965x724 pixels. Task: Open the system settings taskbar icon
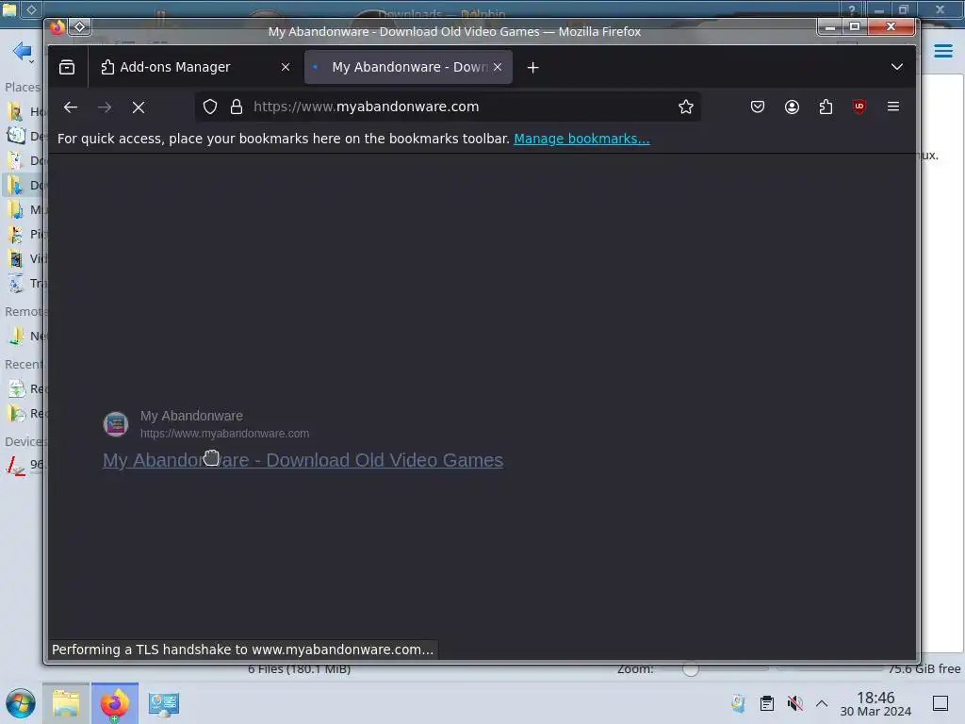164,703
